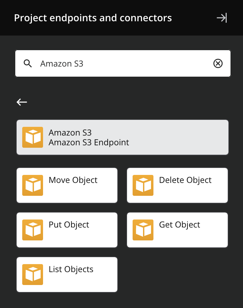This screenshot has width=243, height=308.
Task: Click the Amazon S3 text in the search box
Action: tap(62, 63)
